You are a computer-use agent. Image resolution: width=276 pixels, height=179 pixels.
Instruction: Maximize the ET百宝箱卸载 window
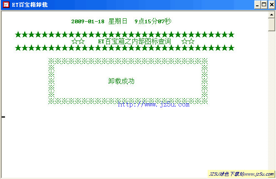point(264,5)
